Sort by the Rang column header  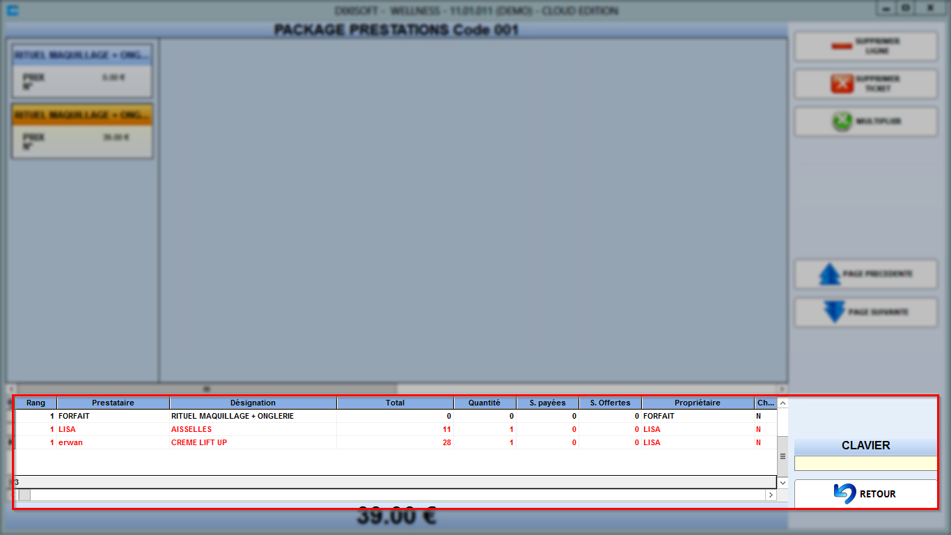(x=36, y=403)
